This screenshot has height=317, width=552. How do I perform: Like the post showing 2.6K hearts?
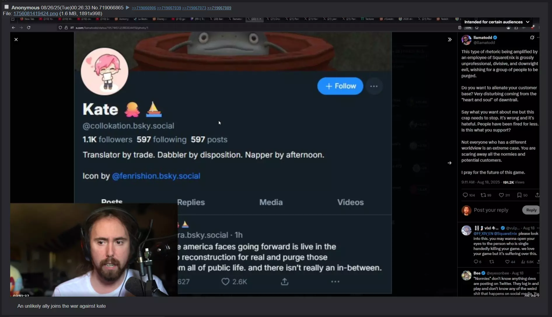click(225, 281)
